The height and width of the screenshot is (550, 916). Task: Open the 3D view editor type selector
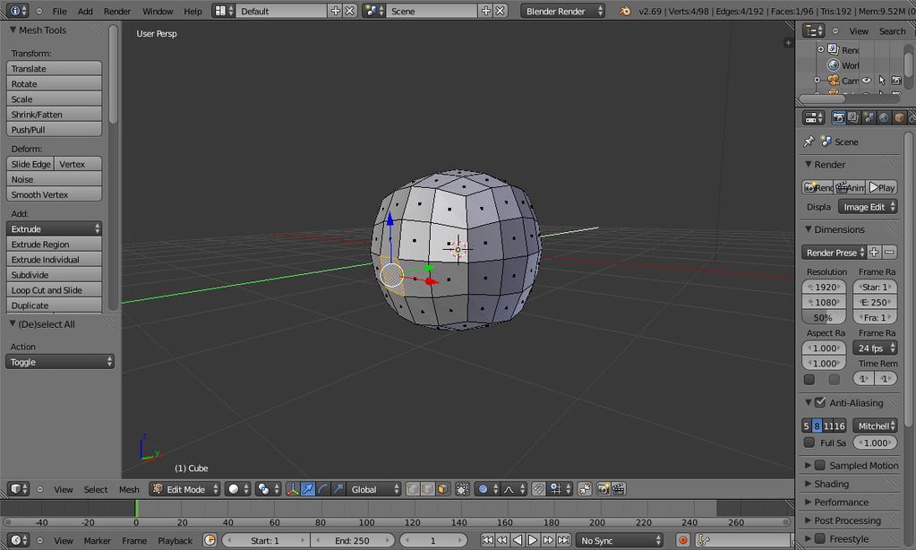tap(18, 489)
